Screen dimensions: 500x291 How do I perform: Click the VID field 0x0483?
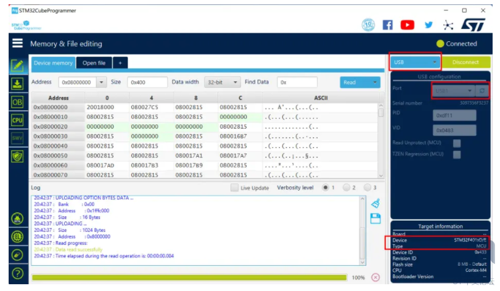pyautogui.click(x=454, y=130)
